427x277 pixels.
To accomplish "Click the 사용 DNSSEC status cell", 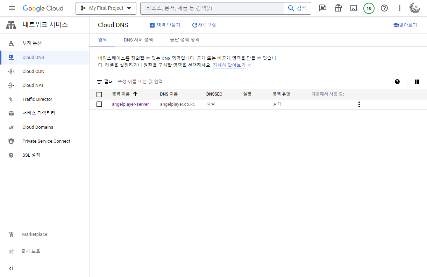I will (211, 104).
